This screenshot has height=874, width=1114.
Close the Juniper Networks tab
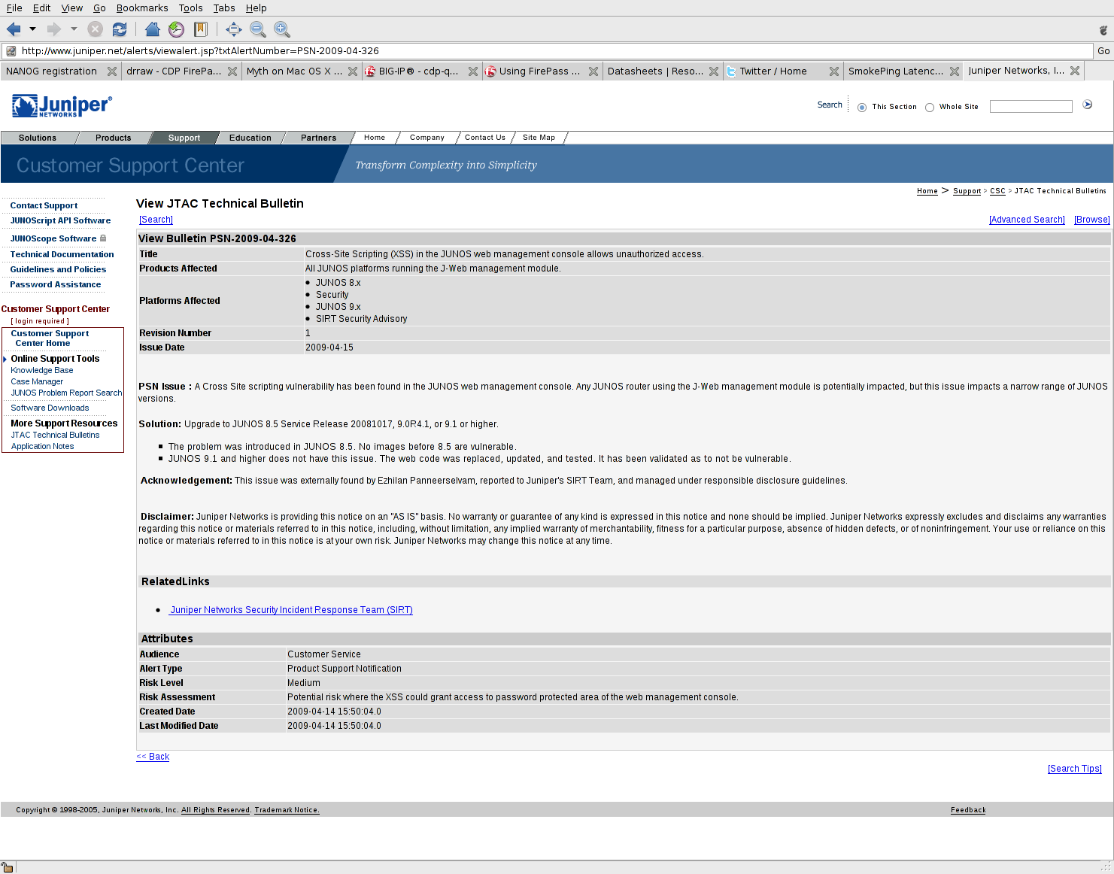(x=1075, y=71)
